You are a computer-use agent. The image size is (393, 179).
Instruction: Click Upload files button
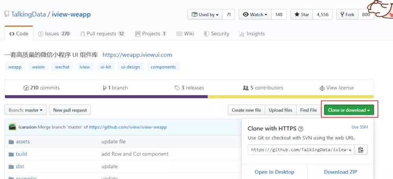(x=281, y=110)
